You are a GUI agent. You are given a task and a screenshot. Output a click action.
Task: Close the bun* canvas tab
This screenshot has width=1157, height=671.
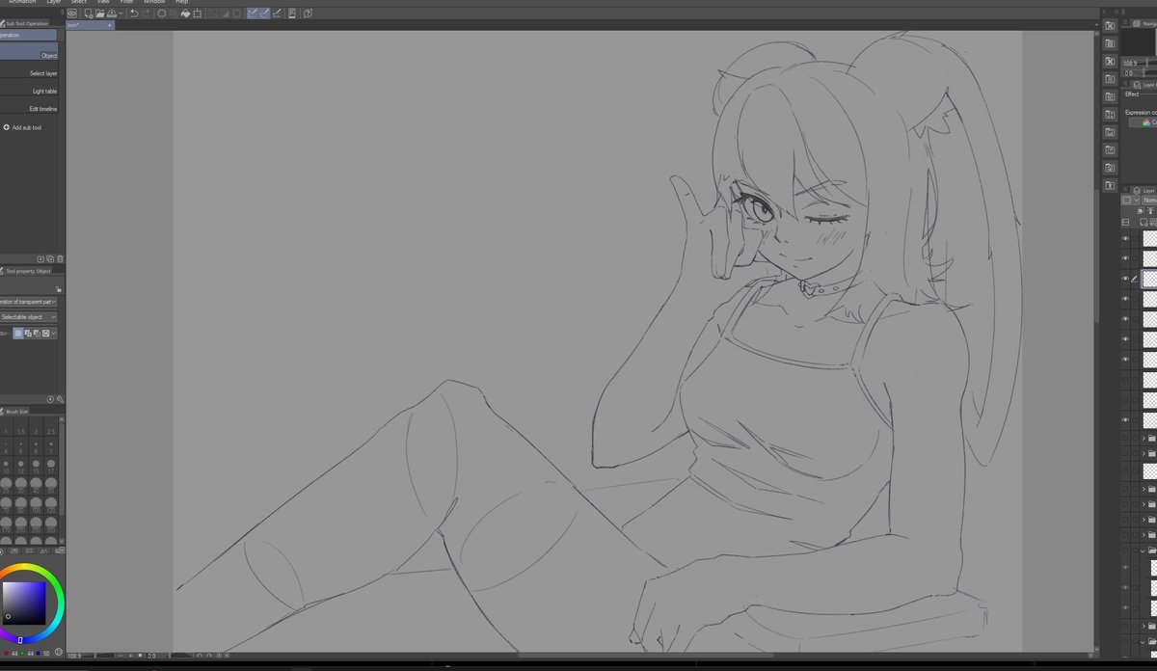110,25
